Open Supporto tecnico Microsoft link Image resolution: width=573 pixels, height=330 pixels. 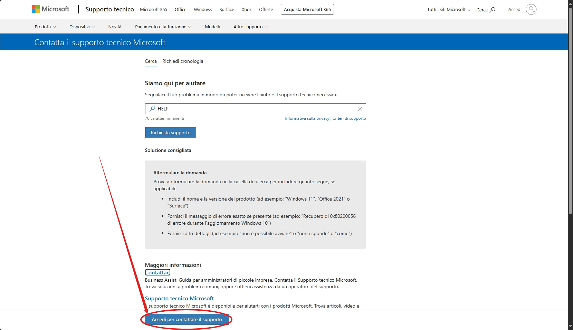[x=179, y=299]
